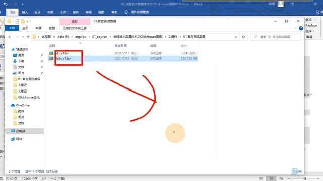Viewport: 323px width, 181px height.
Task: Click atguigu in the address breadcrumb
Action: [81, 37]
